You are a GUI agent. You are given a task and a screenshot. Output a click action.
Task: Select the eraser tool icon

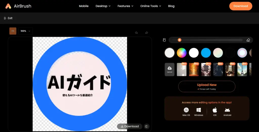pyautogui.click(x=248, y=40)
